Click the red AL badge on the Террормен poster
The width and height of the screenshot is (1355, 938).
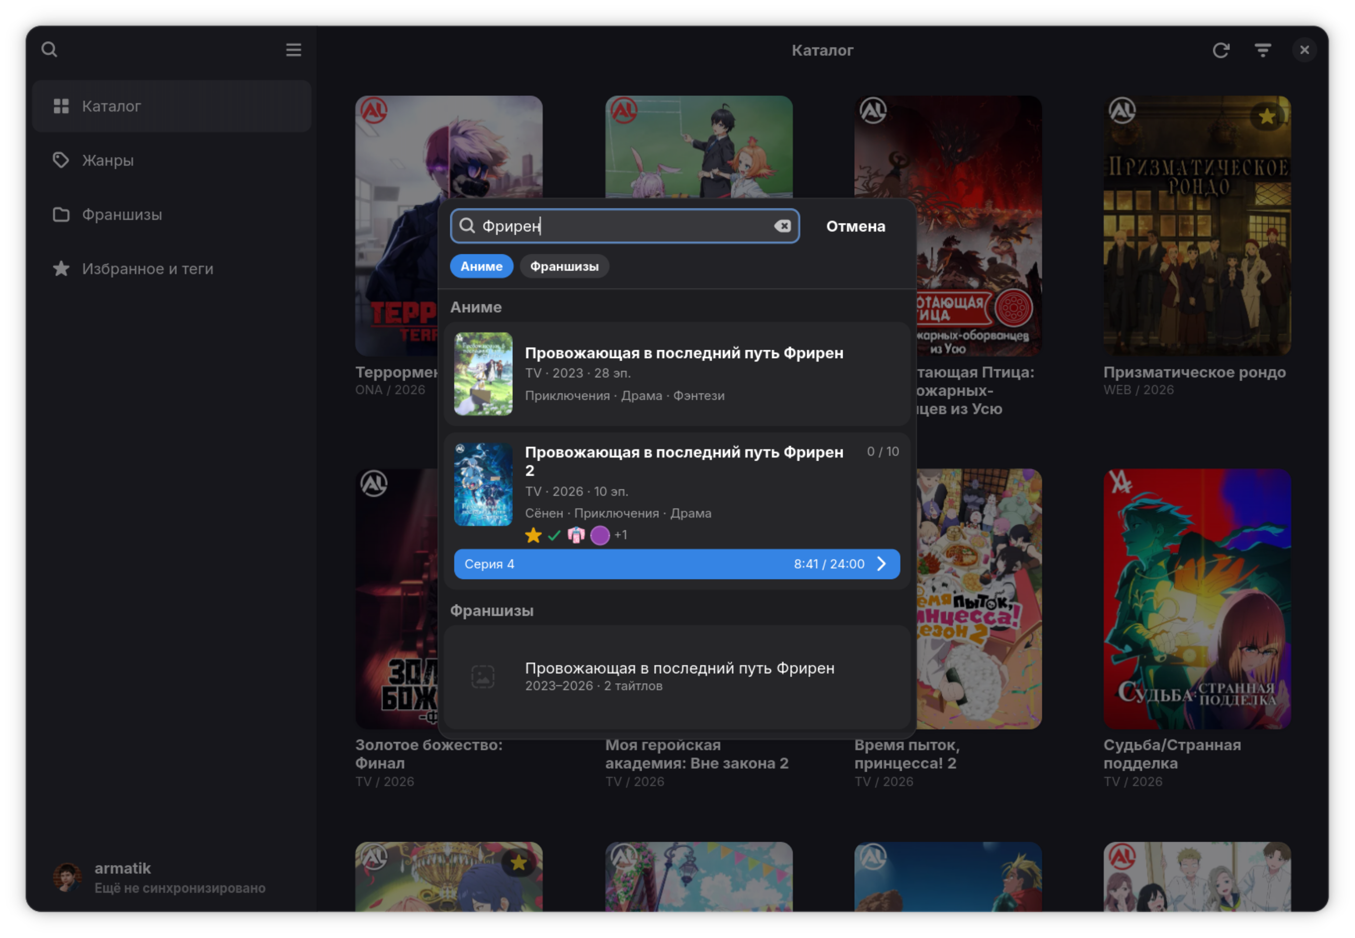(374, 110)
